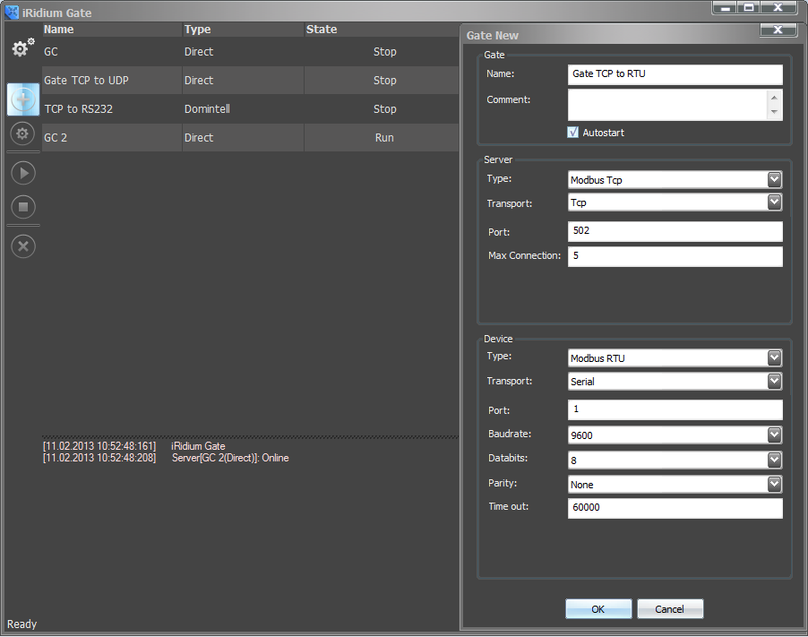
Task: Open the Parity dropdown
Action: pyautogui.click(x=774, y=485)
